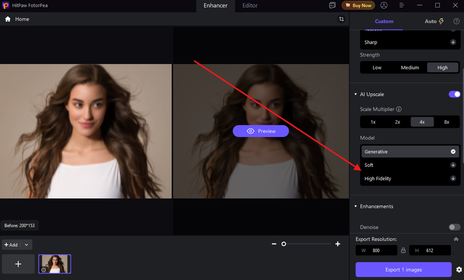Screen dimensions: 464x280
Task: Toggle the AI Upscale switch off
Action: (454, 95)
